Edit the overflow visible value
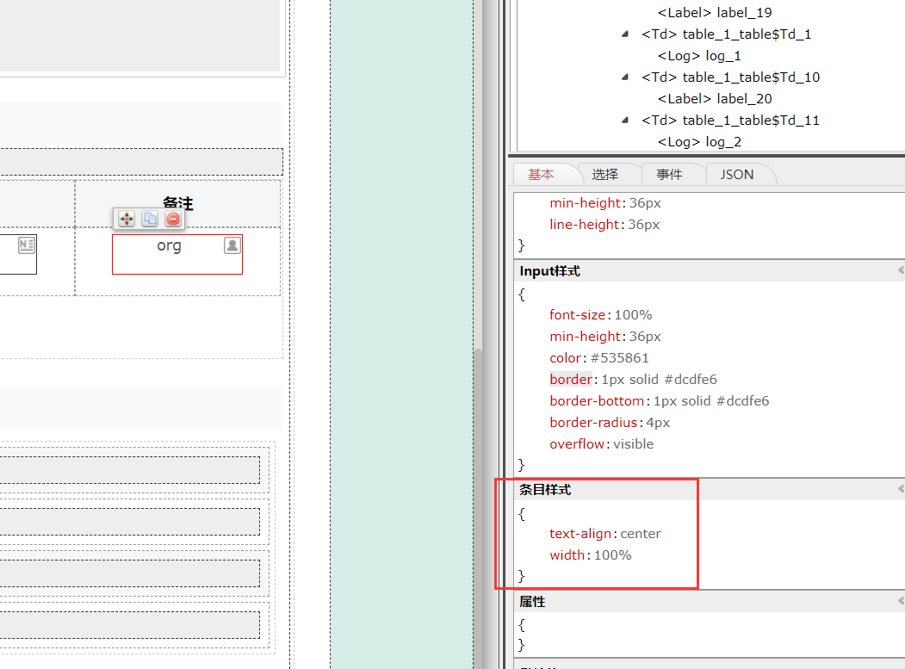905x669 pixels. tap(633, 444)
